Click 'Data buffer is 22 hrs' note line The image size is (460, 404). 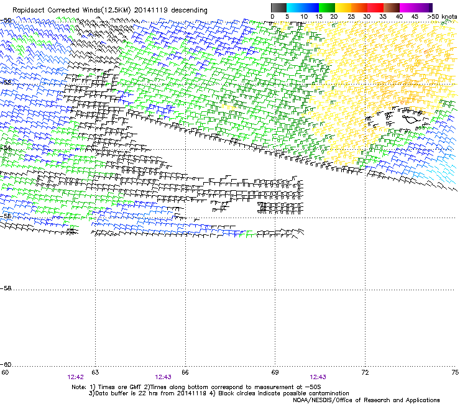(x=125, y=393)
